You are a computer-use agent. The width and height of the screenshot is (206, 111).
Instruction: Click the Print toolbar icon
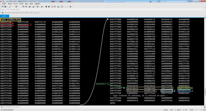(x=29, y=7)
